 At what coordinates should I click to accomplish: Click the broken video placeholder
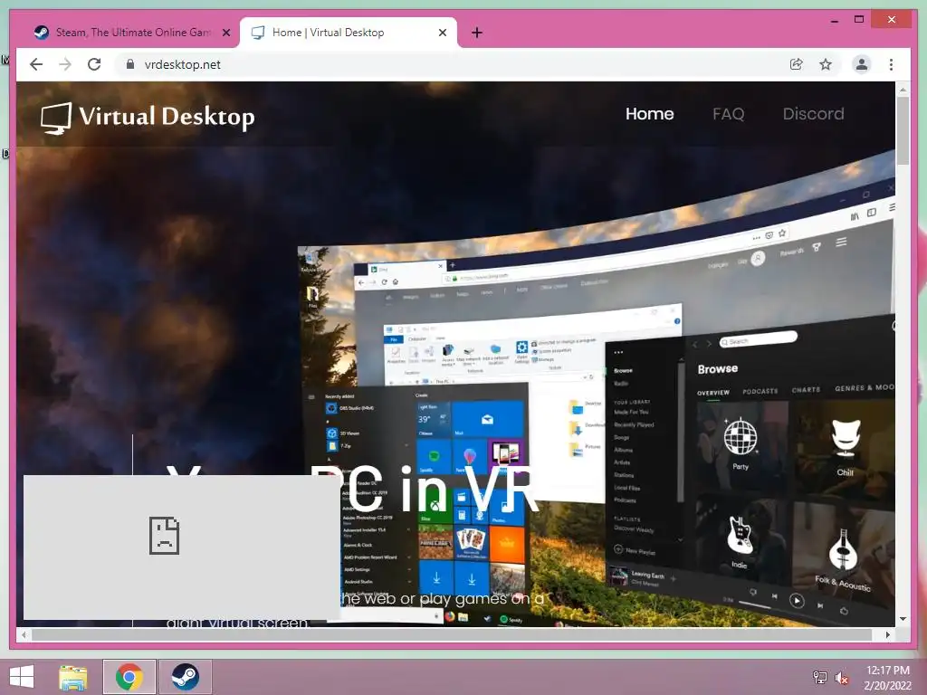point(182,547)
